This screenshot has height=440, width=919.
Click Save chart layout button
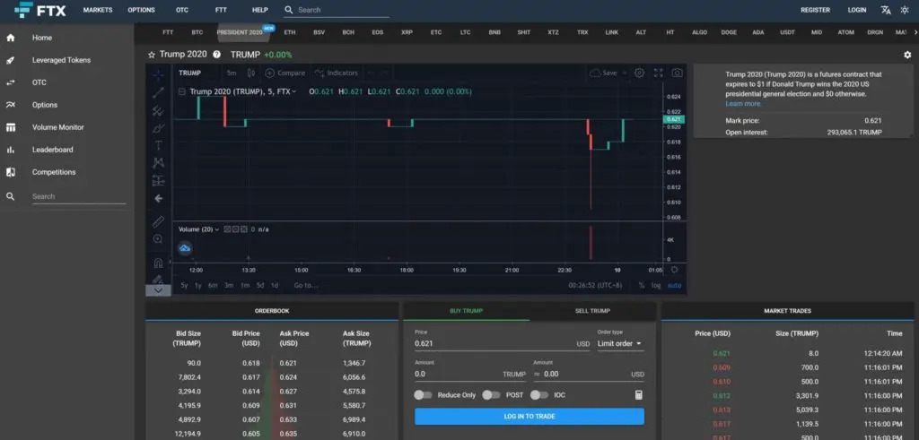[x=605, y=73]
